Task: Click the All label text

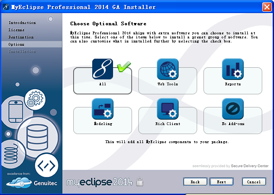Action: [x=103, y=84]
